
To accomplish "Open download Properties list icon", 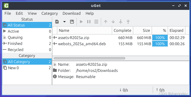I will coord(96,22).
